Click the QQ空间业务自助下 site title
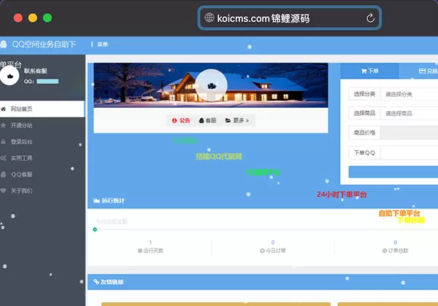This screenshot has height=306, width=438. tap(44, 44)
